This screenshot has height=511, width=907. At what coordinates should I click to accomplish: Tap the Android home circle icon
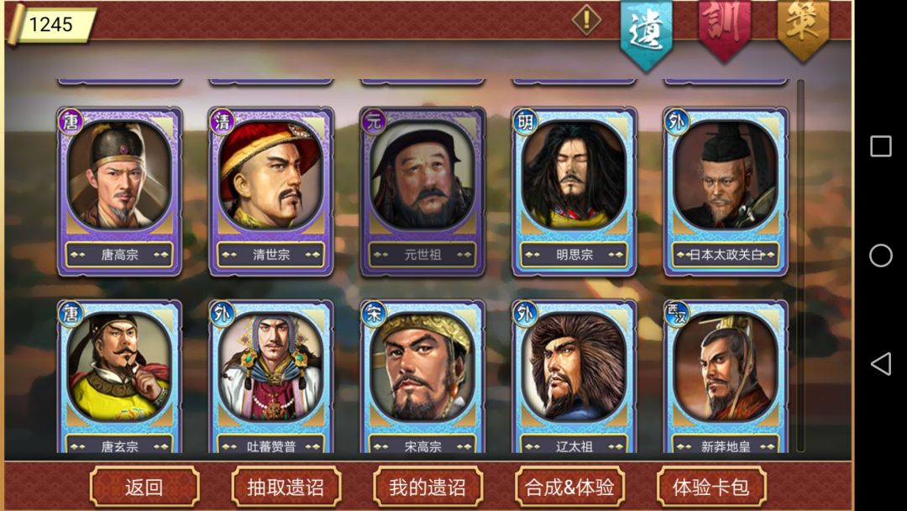(881, 255)
